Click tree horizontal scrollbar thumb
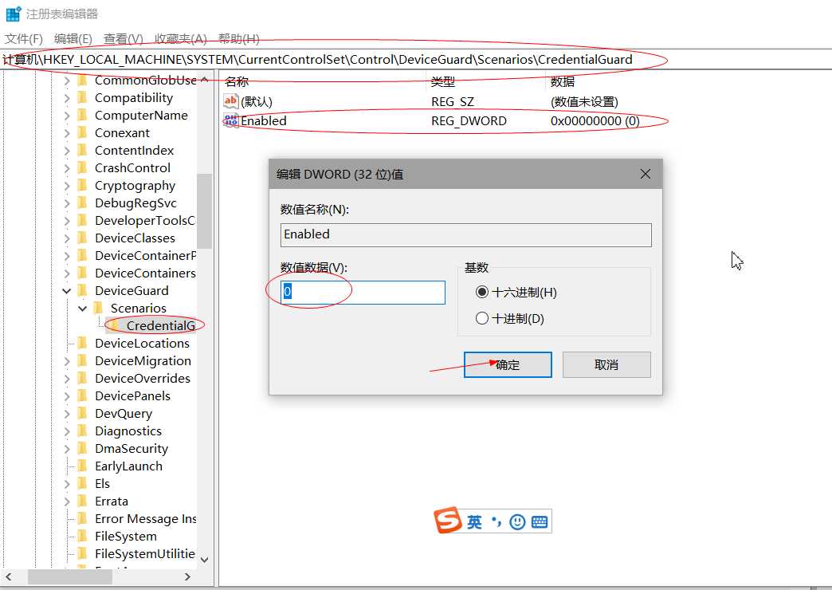This screenshot has height=590, width=832. [70, 576]
